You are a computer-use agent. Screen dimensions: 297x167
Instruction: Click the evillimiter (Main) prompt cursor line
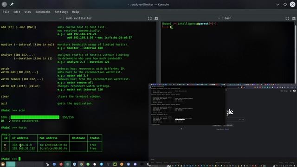[x=11, y=159]
